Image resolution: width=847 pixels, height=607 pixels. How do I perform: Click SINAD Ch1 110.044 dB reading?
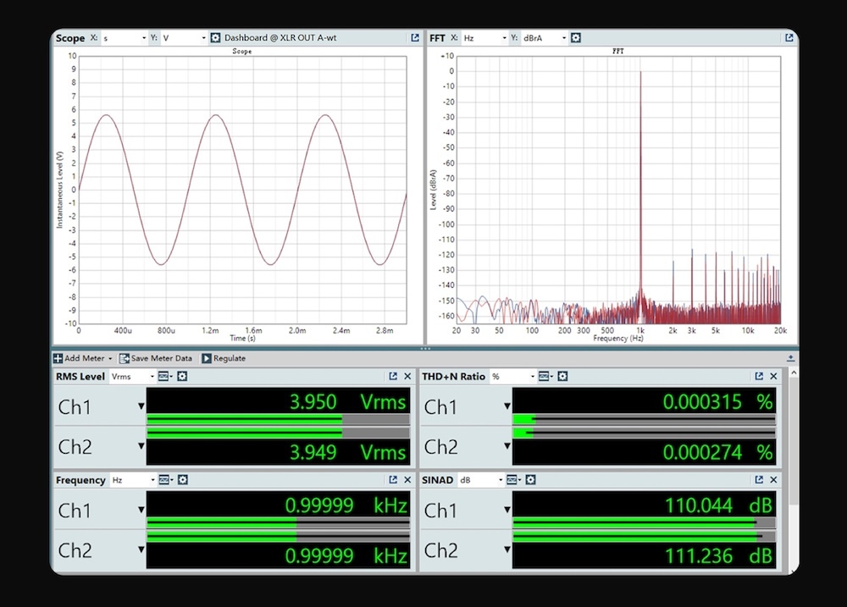718,506
